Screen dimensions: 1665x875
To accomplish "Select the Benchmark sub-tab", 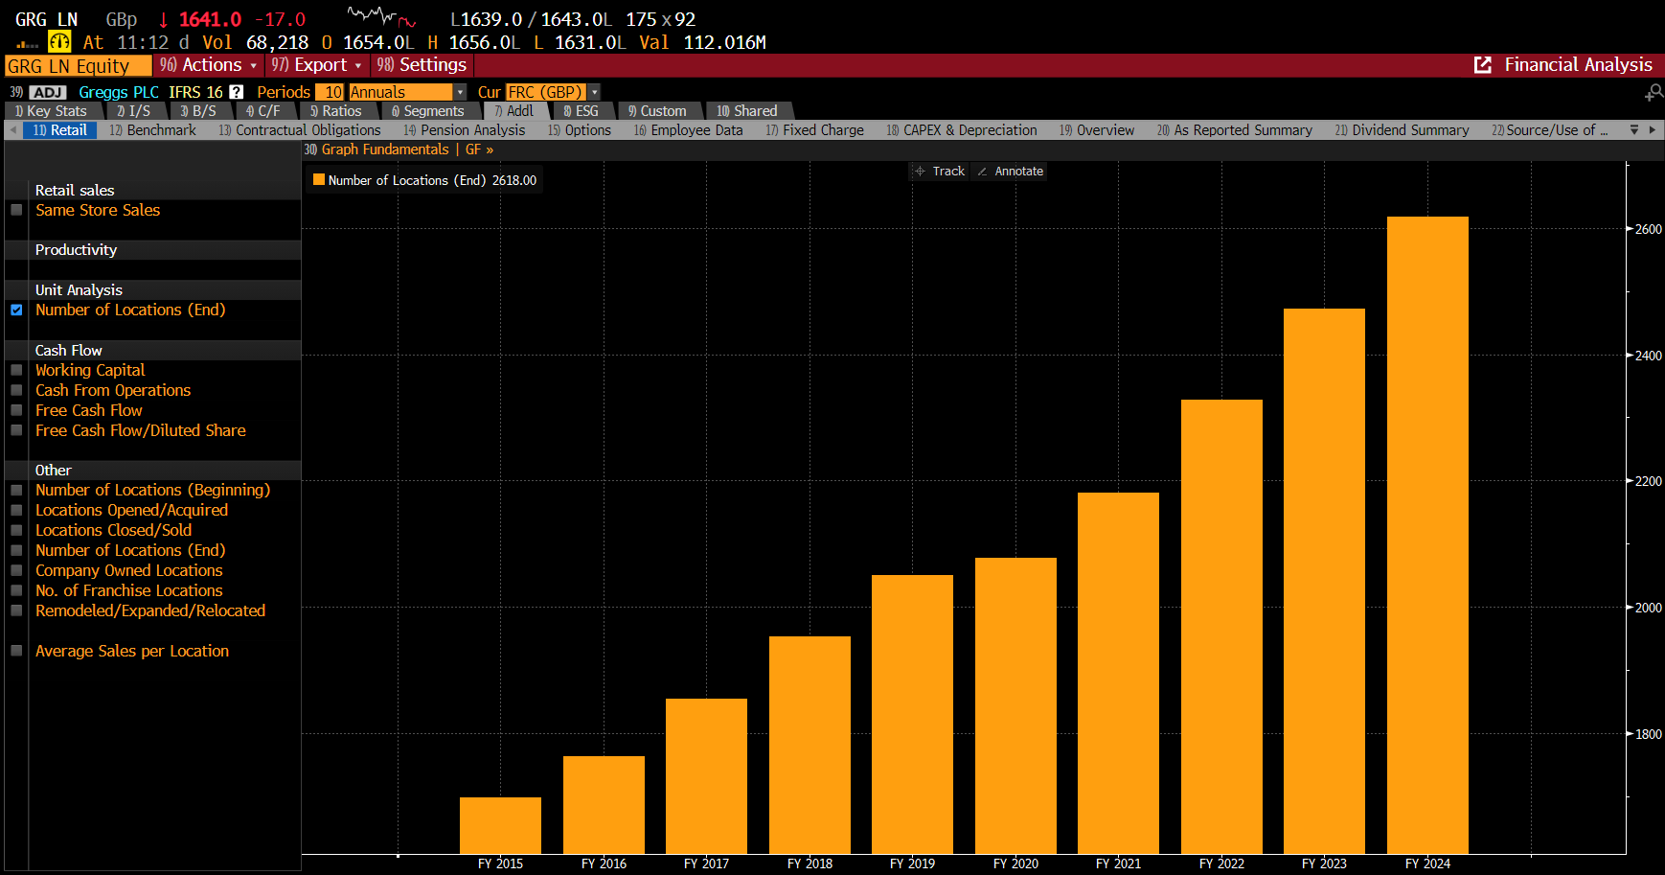I will pyautogui.click(x=153, y=130).
